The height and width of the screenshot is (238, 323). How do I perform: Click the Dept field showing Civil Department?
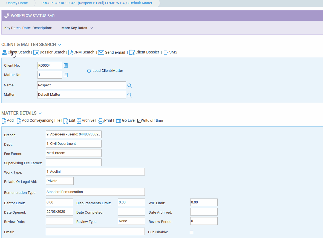click(74, 144)
